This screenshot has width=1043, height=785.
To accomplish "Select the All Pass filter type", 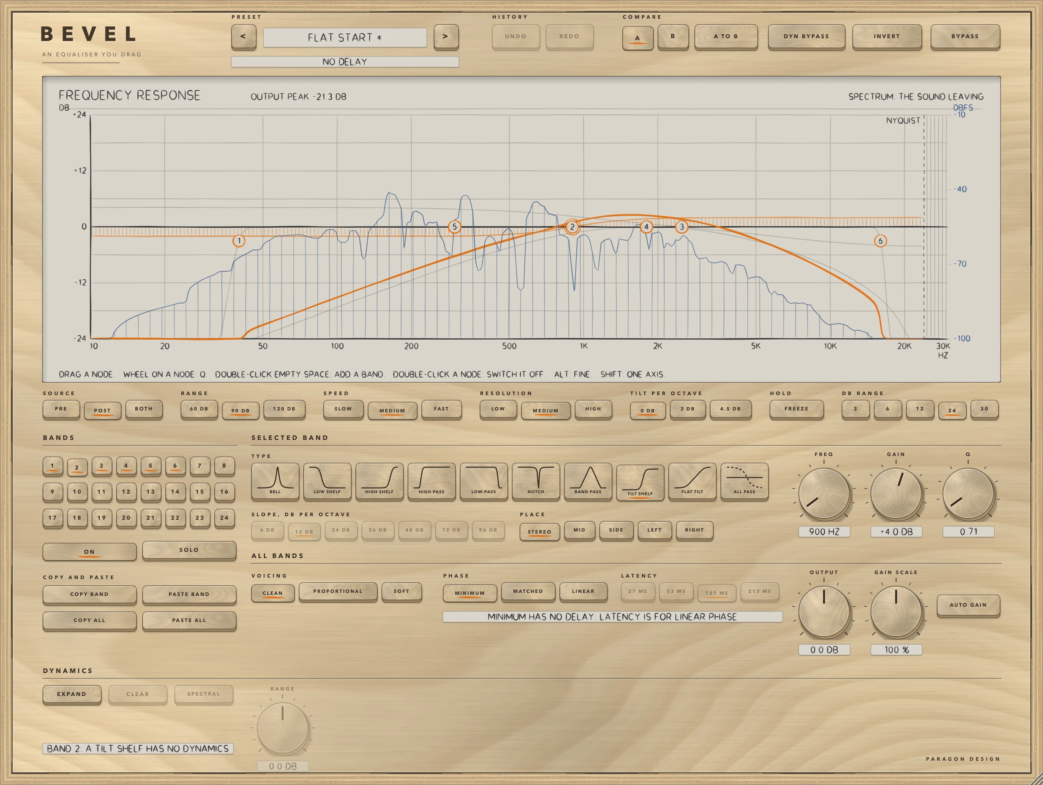I will point(744,481).
